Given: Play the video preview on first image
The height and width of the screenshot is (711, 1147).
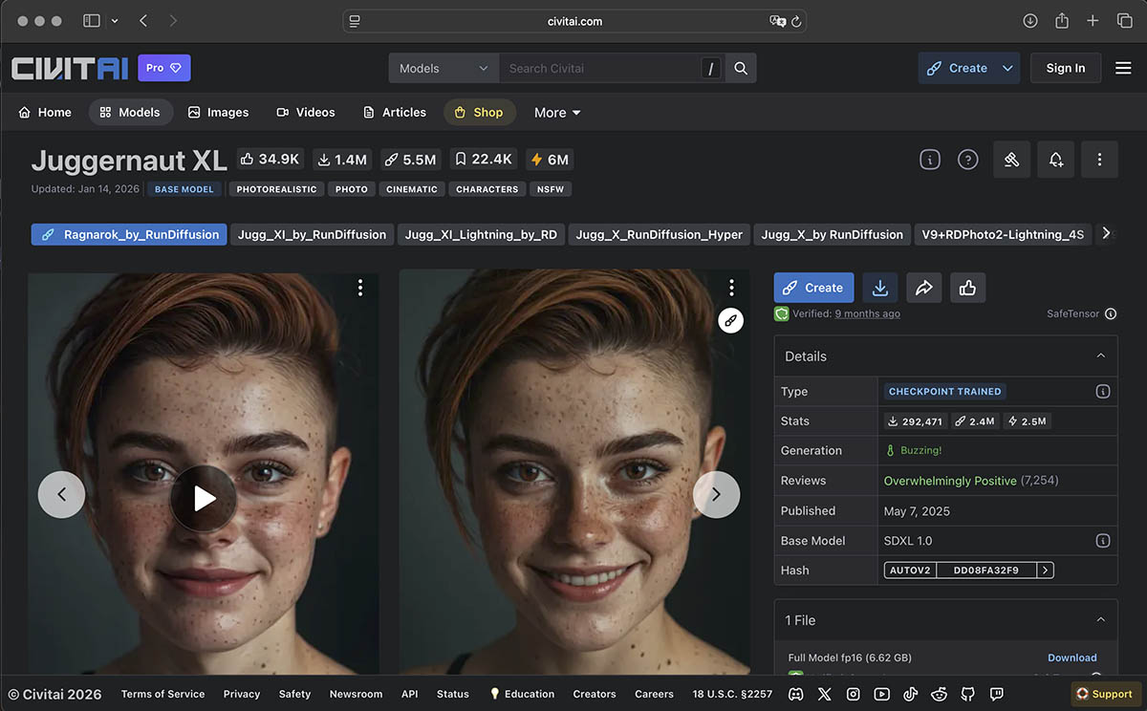Looking at the screenshot, I should coord(204,498).
